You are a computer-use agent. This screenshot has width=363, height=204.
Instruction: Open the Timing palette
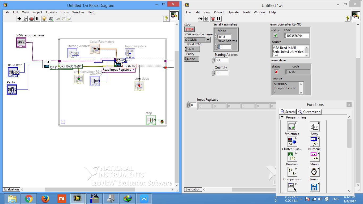[x=315, y=172]
